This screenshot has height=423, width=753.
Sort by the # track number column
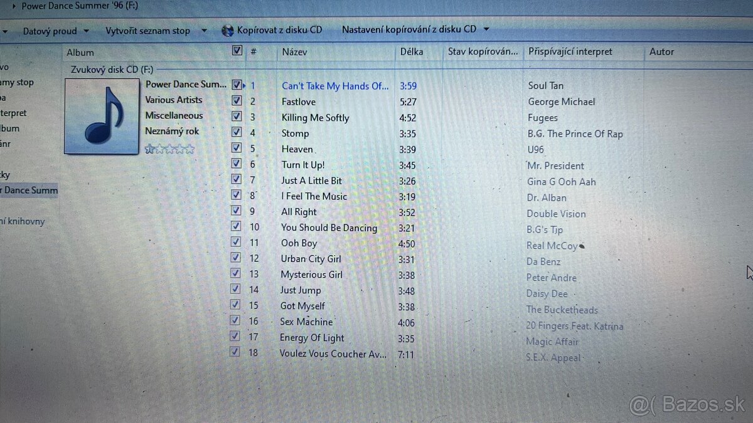coord(254,52)
